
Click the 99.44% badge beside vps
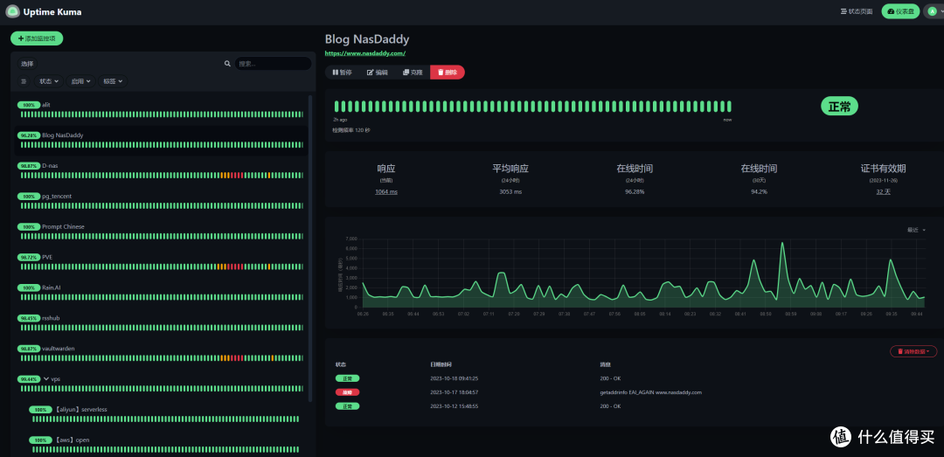tap(29, 379)
